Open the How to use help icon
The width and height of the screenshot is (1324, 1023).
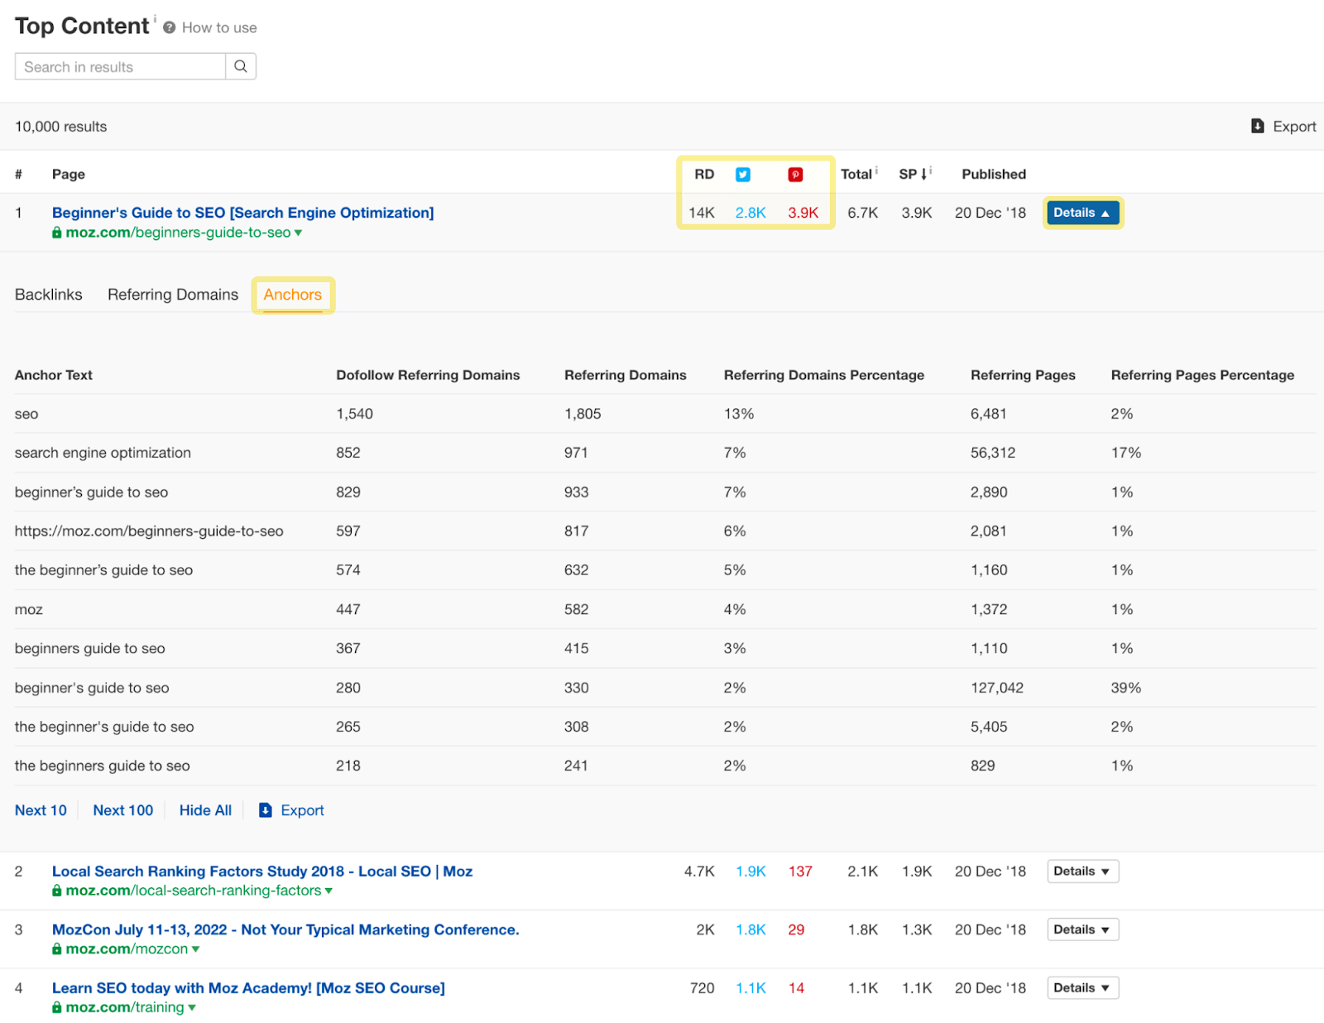coord(168,26)
